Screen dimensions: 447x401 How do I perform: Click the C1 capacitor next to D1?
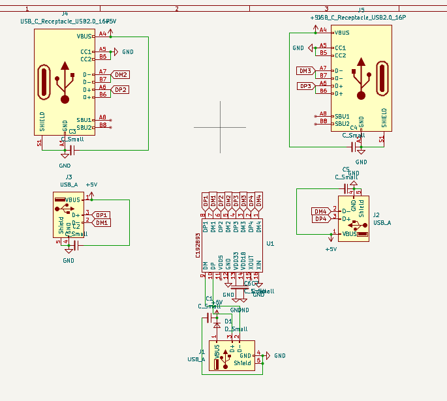point(209,318)
